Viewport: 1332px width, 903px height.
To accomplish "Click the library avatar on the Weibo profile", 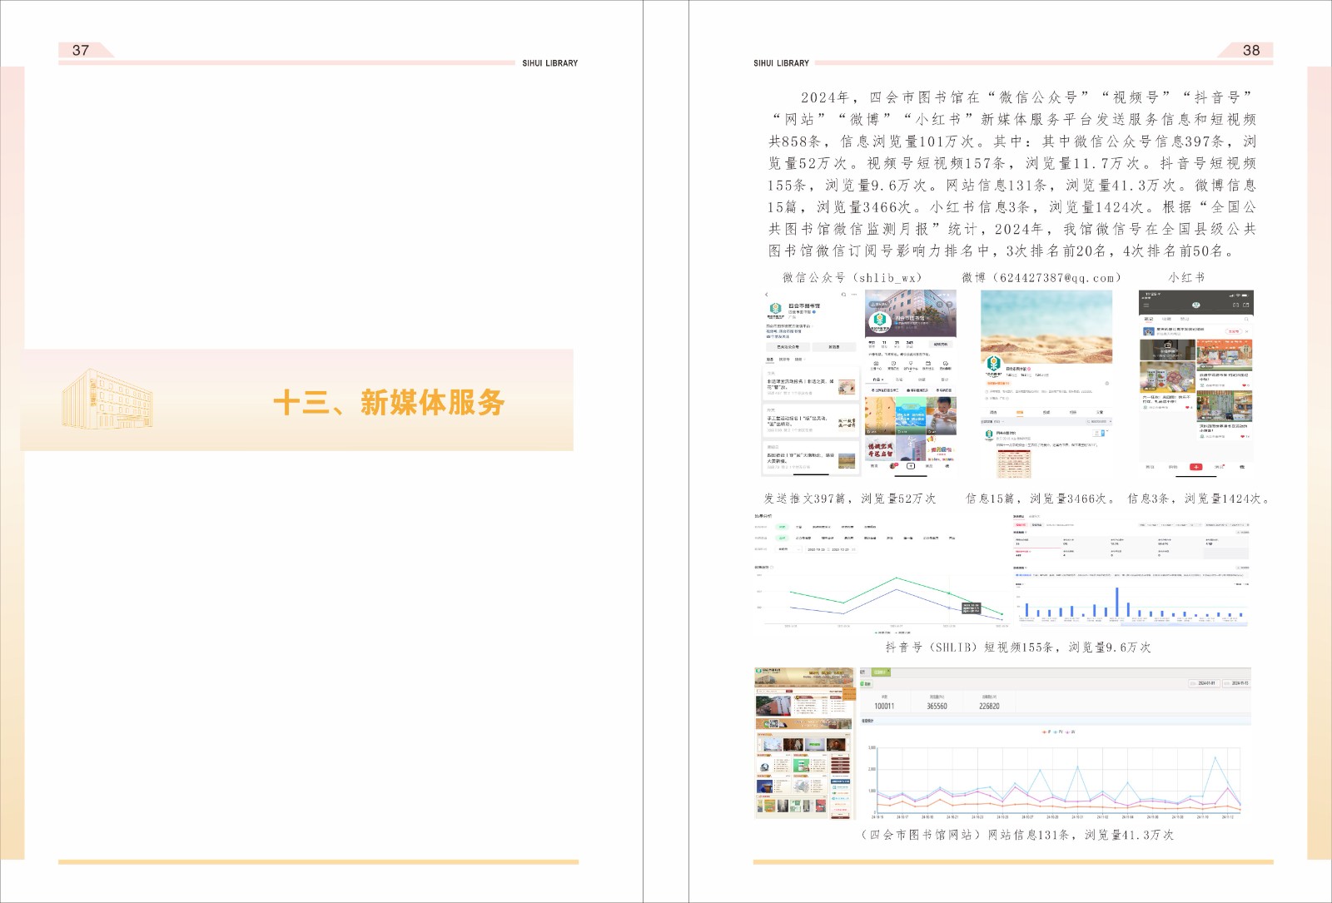I will coord(993,364).
